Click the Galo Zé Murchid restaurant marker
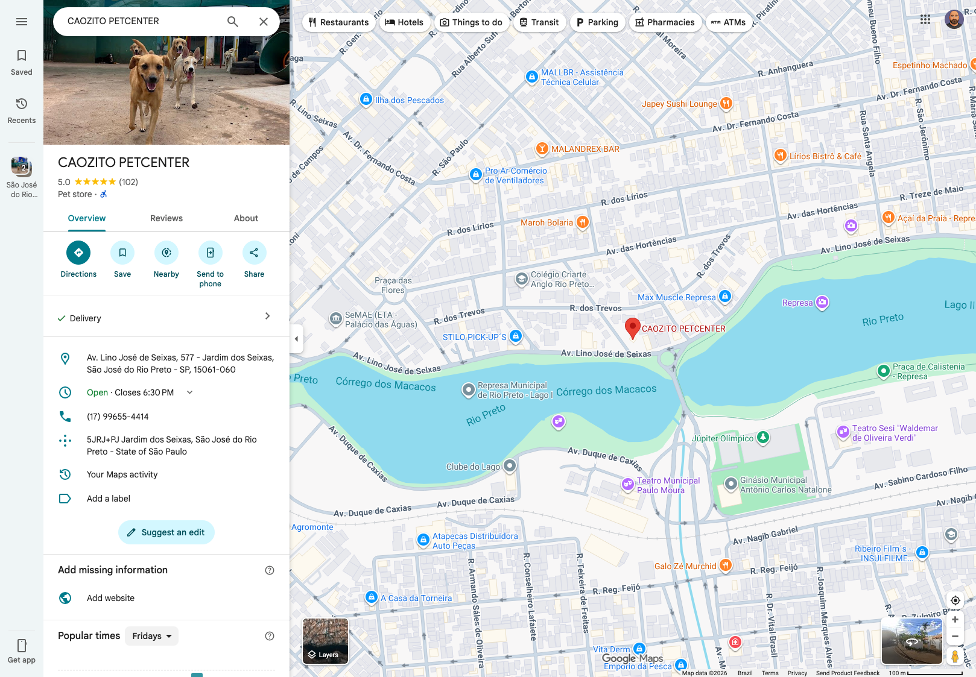 pos(726,565)
